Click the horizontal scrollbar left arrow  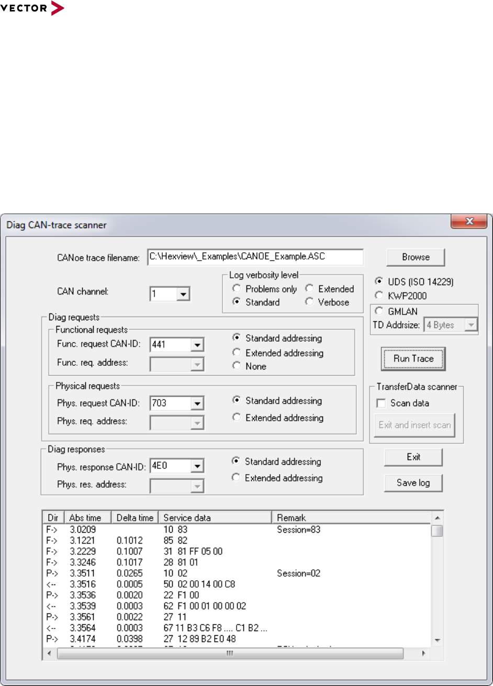[49, 654]
